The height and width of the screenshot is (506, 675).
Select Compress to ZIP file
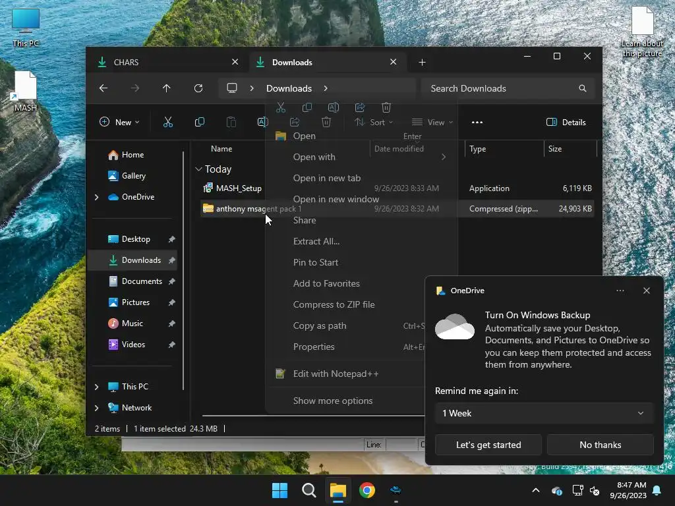click(x=361, y=304)
